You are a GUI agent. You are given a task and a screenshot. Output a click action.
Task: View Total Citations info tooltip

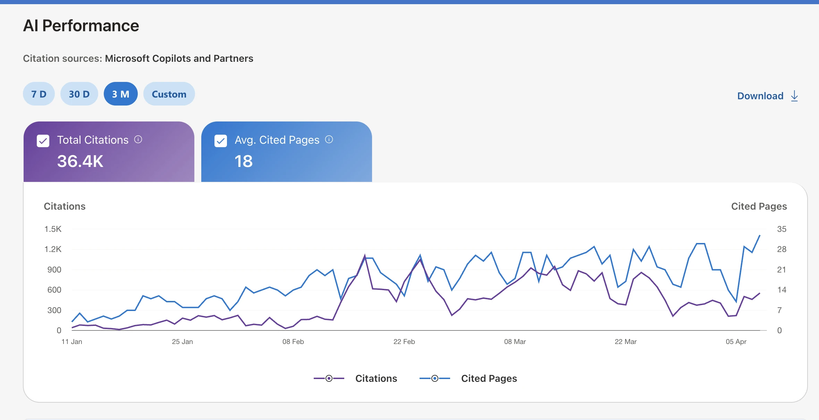pos(138,140)
